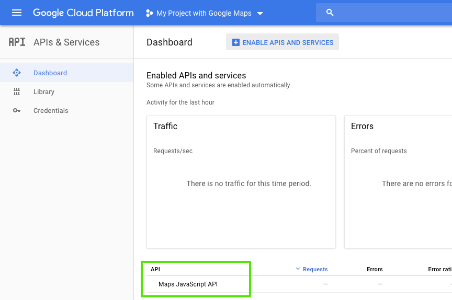
Task: Click the Dashboard page title
Action: [x=169, y=42]
